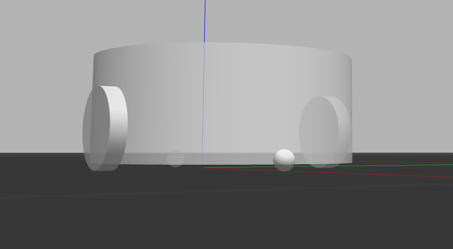Screen dimensions: 453x249
Task: Click the blue Z-axis line above the chassis
Action: pos(204,20)
